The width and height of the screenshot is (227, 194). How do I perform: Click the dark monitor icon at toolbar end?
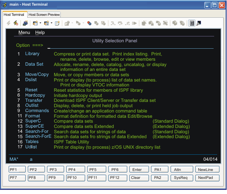[199, 23]
